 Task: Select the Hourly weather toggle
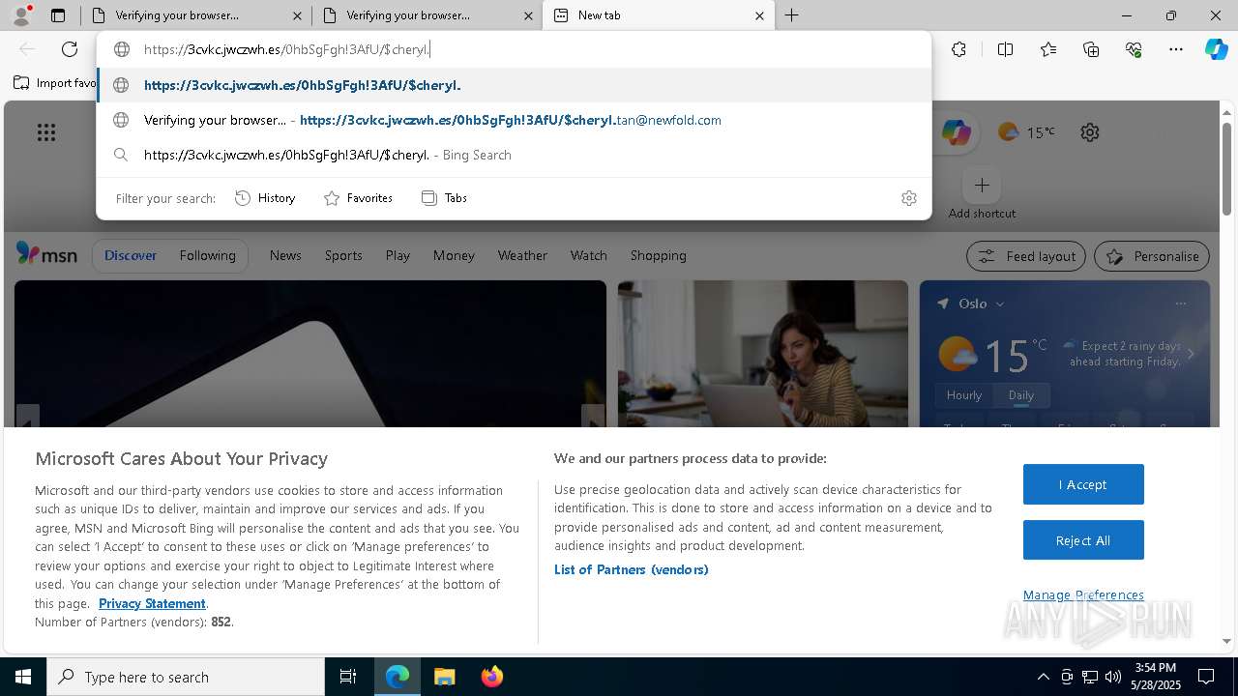tap(964, 395)
